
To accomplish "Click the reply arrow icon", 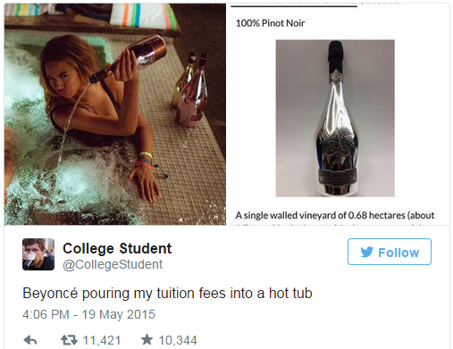I will pos(30,340).
